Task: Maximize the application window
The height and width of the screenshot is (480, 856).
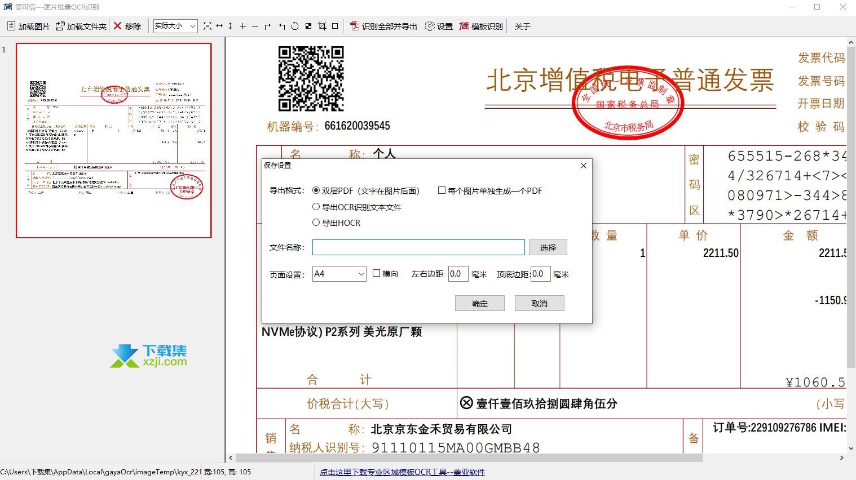Action: [x=817, y=7]
